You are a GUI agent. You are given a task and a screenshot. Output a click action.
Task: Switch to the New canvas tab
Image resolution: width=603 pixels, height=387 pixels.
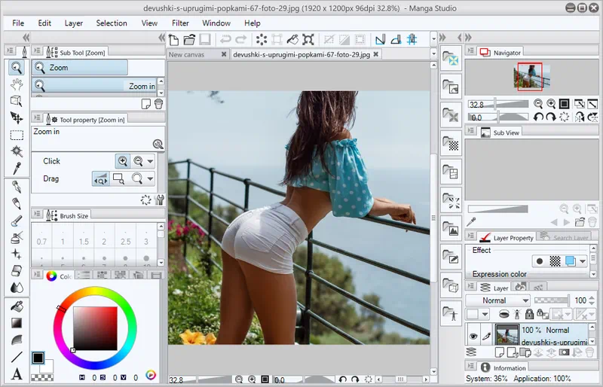[x=187, y=54]
